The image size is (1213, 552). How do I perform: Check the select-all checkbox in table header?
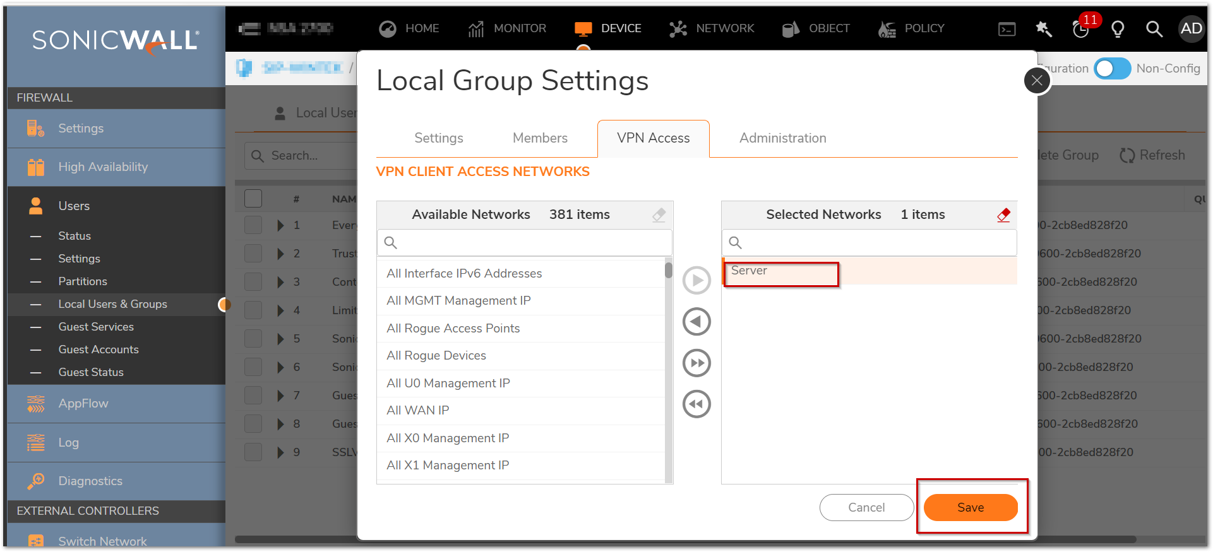click(253, 199)
